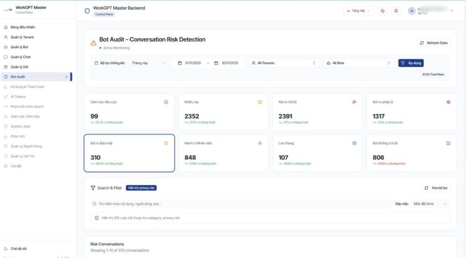466x258 pixels.
Task: Open the Mức độ rủi ro sort dropdown
Action: 430,204
